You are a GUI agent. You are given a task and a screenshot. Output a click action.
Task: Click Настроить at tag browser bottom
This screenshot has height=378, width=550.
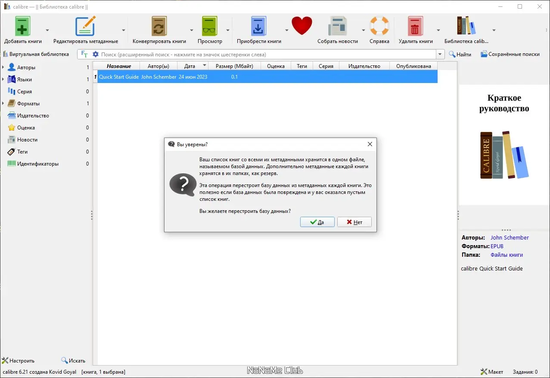pos(18,361)
